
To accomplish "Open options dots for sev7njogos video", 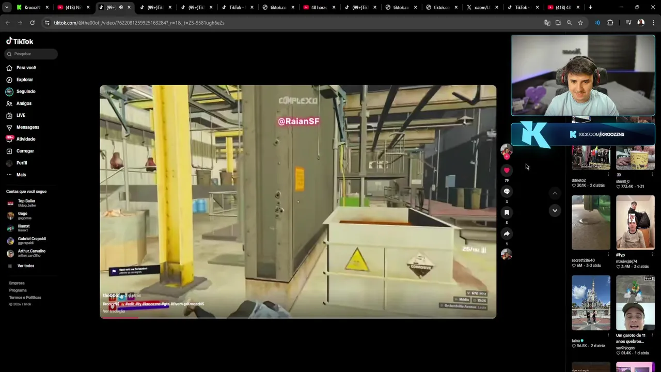I will pyautogui.click(x=653, y=335).
